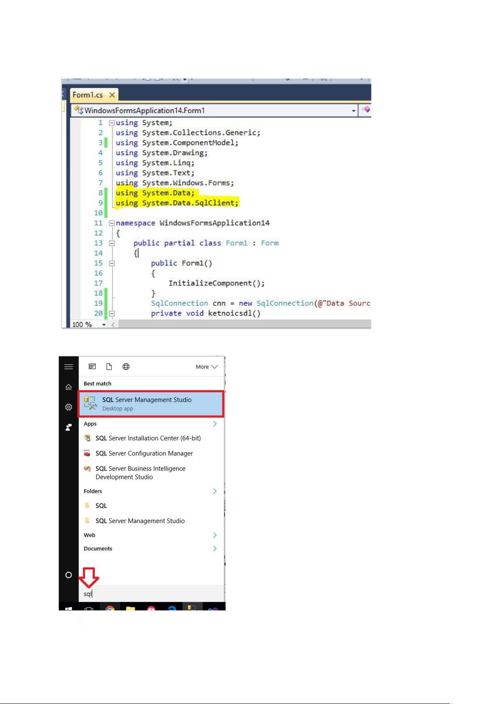Open the Windows Start button
498x704 pixels.
[69, 608]
